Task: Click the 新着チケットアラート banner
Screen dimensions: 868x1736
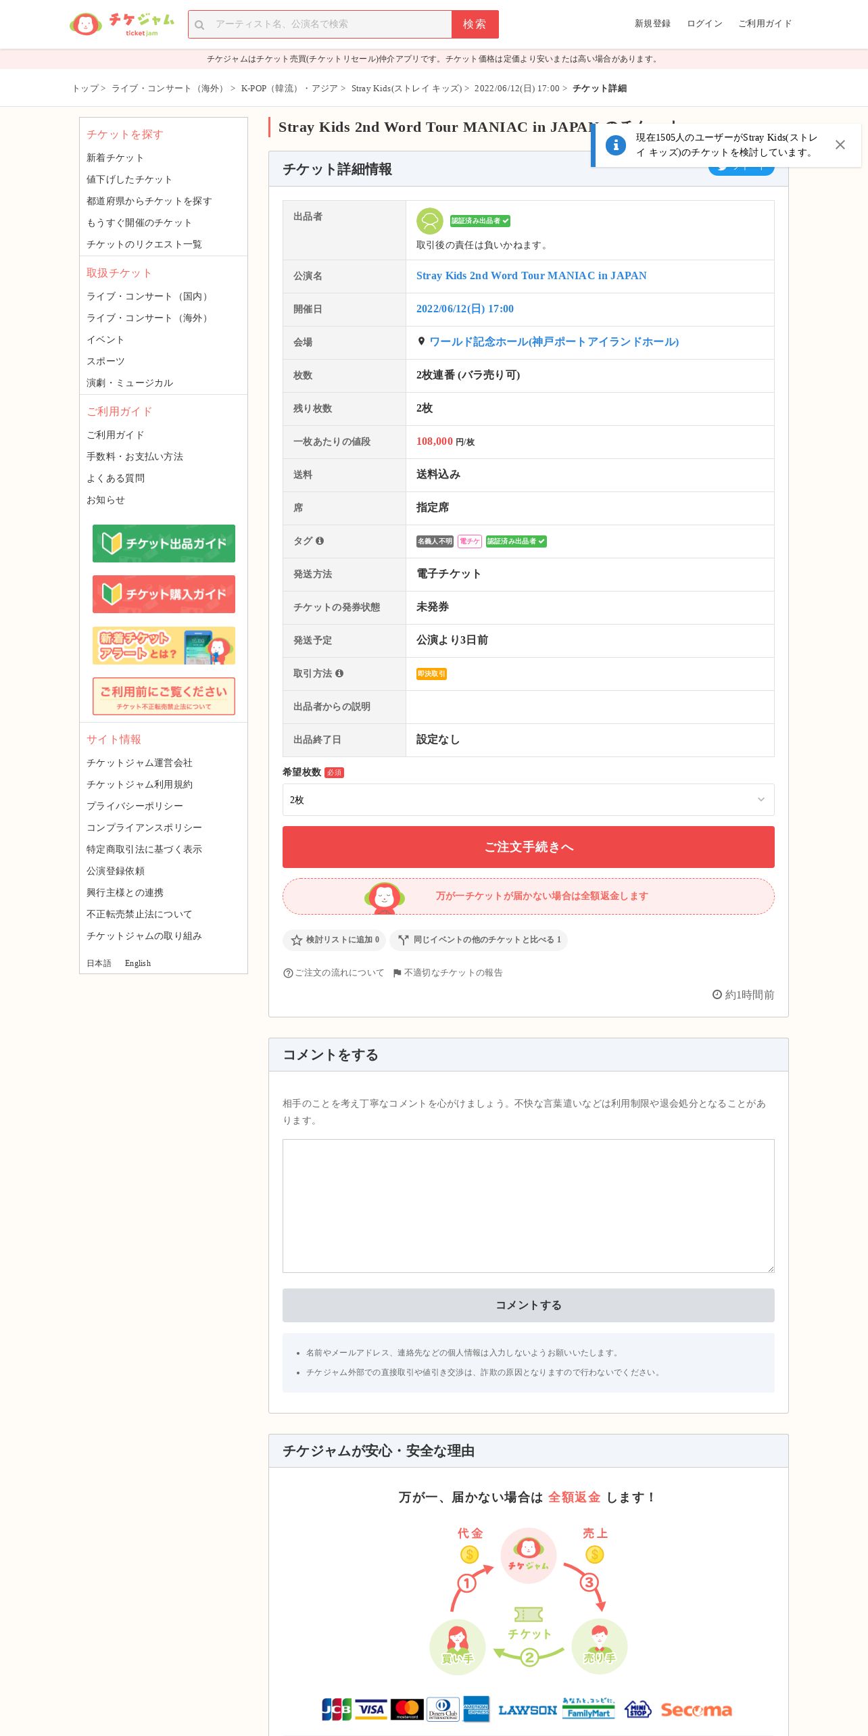Action: (x=164, y=646)
